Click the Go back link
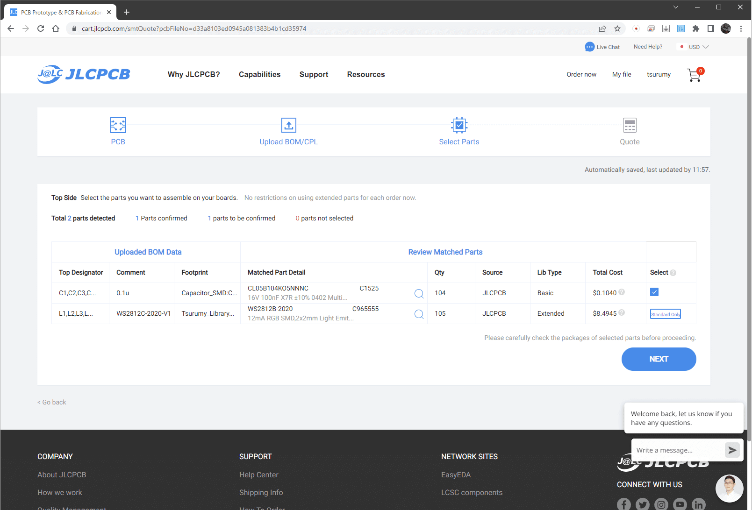This screenshot has height=510, width=752. pos(52,402)
